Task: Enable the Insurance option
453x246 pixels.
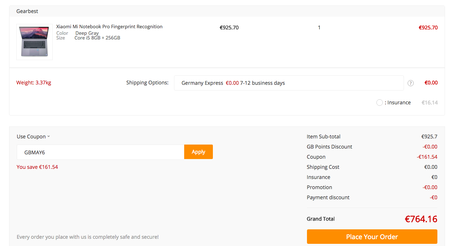Action: click(380, 103)
